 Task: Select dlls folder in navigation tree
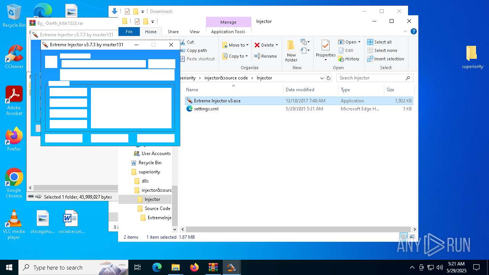pyautogui.click(x=141, y=181)
